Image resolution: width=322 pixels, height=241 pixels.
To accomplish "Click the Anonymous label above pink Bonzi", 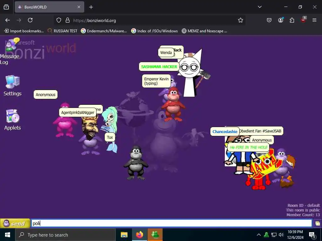I will [46, 95].
